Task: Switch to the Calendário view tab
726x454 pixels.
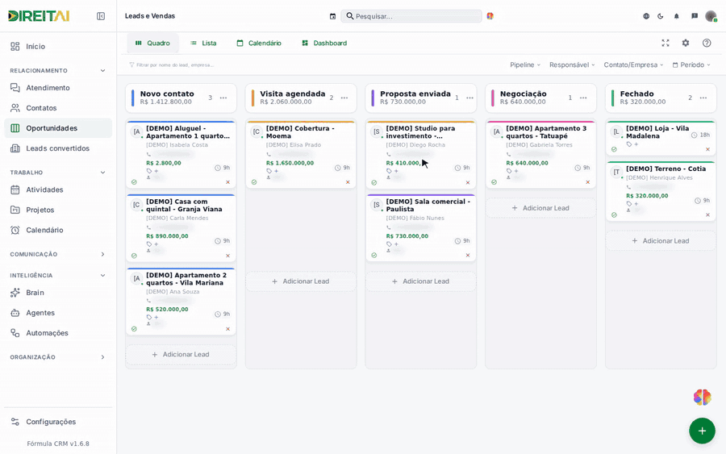Action: pos(259,43)
